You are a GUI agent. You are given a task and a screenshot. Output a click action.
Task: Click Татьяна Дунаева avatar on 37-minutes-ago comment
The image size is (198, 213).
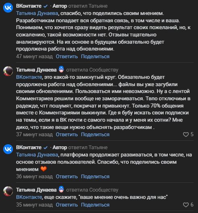(8, 71)
